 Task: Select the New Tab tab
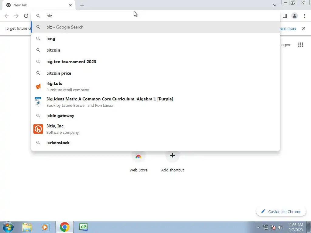click(x=39, y=5)
